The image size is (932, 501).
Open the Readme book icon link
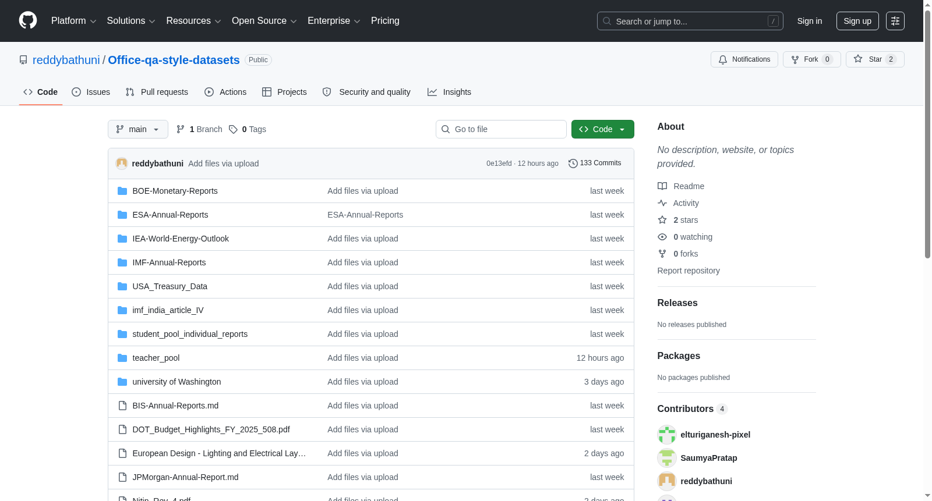pyautogui.click(x=662, y=186)
